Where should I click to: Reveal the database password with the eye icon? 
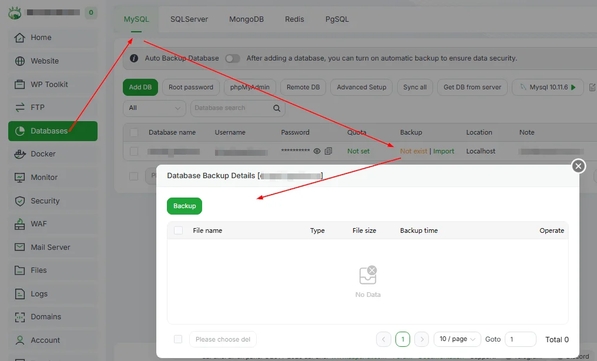tap(316, 151)
